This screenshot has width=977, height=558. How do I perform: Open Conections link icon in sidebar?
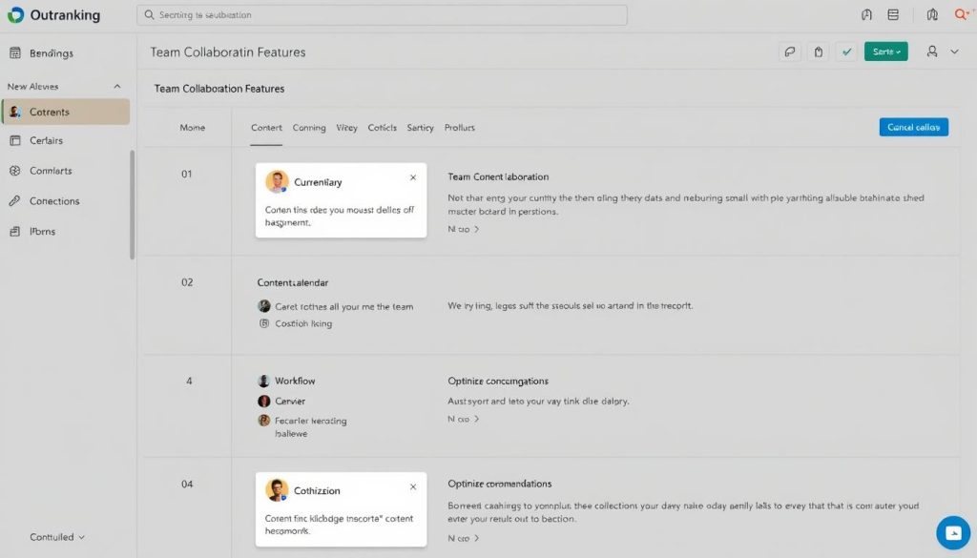(14, 201)
